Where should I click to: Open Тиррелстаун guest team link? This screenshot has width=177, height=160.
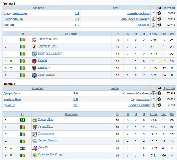140,99
